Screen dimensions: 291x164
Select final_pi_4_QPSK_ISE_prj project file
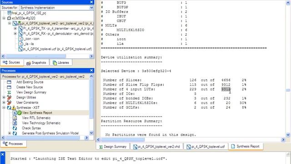[29, 13]
